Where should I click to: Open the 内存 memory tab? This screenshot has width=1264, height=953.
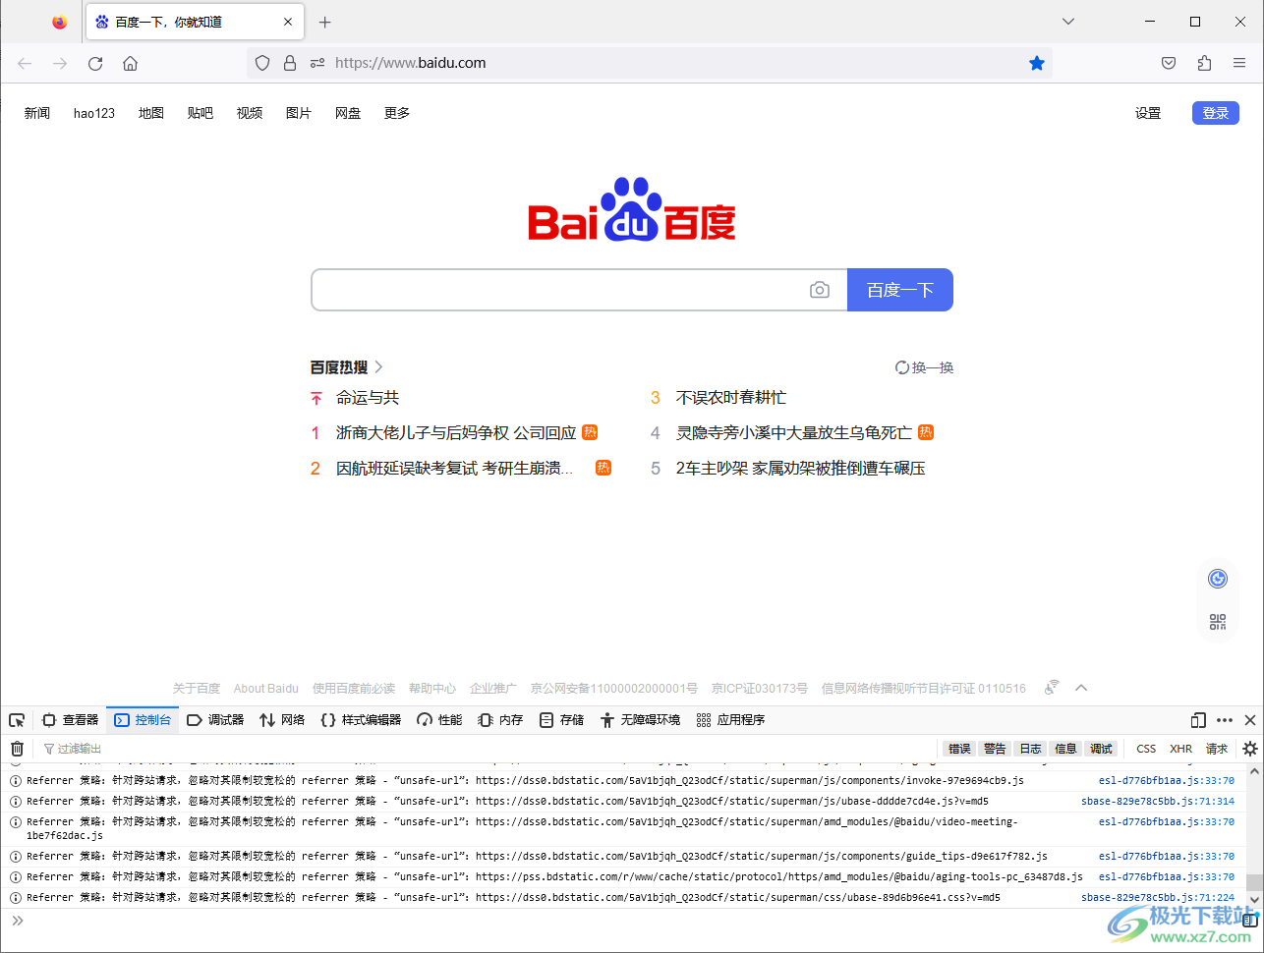click(x=500, y=720)
